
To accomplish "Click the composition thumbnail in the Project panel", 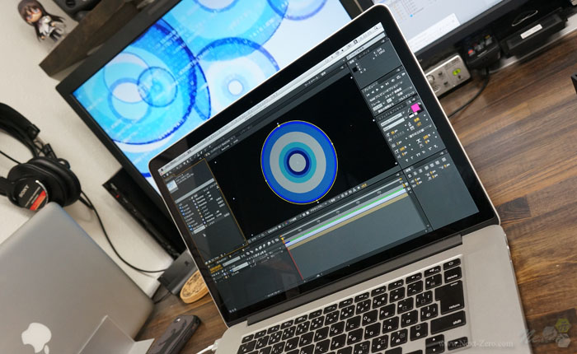I will 171,185.
